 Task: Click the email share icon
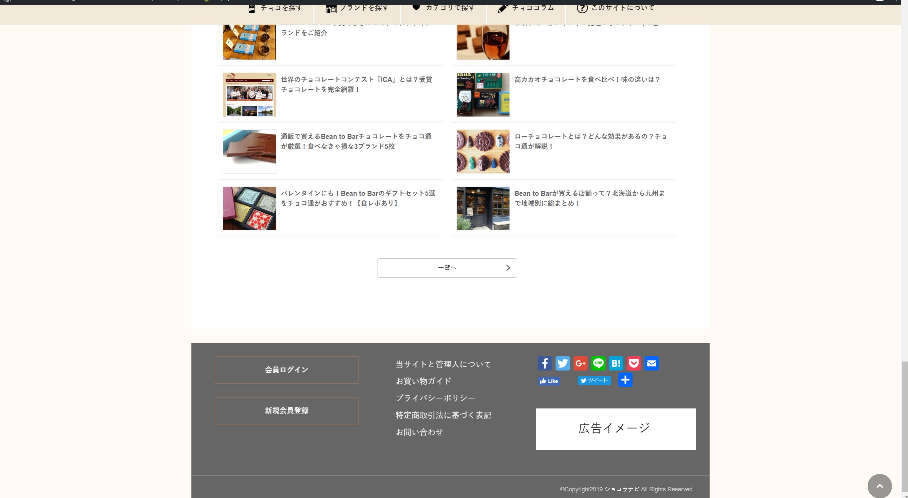pyautogui.click(x=651, y=363)
